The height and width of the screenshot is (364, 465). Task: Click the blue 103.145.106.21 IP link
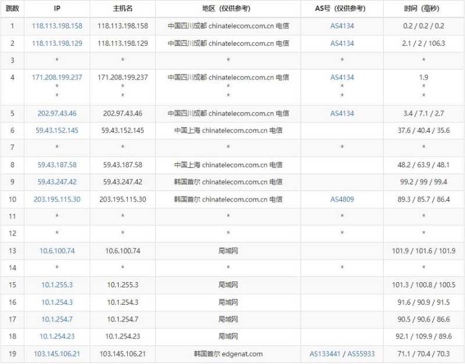pyautogui.click(x=57, y=354)
